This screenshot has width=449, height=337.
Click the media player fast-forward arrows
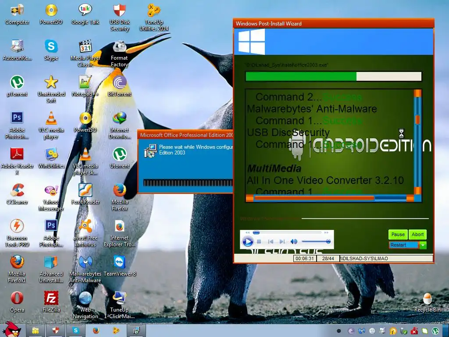[326, 233]
